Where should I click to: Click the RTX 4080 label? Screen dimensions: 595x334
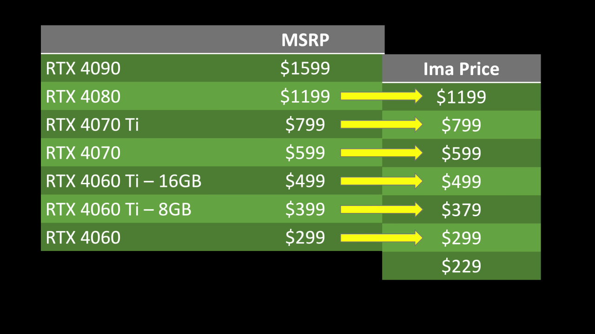point(83,96)
